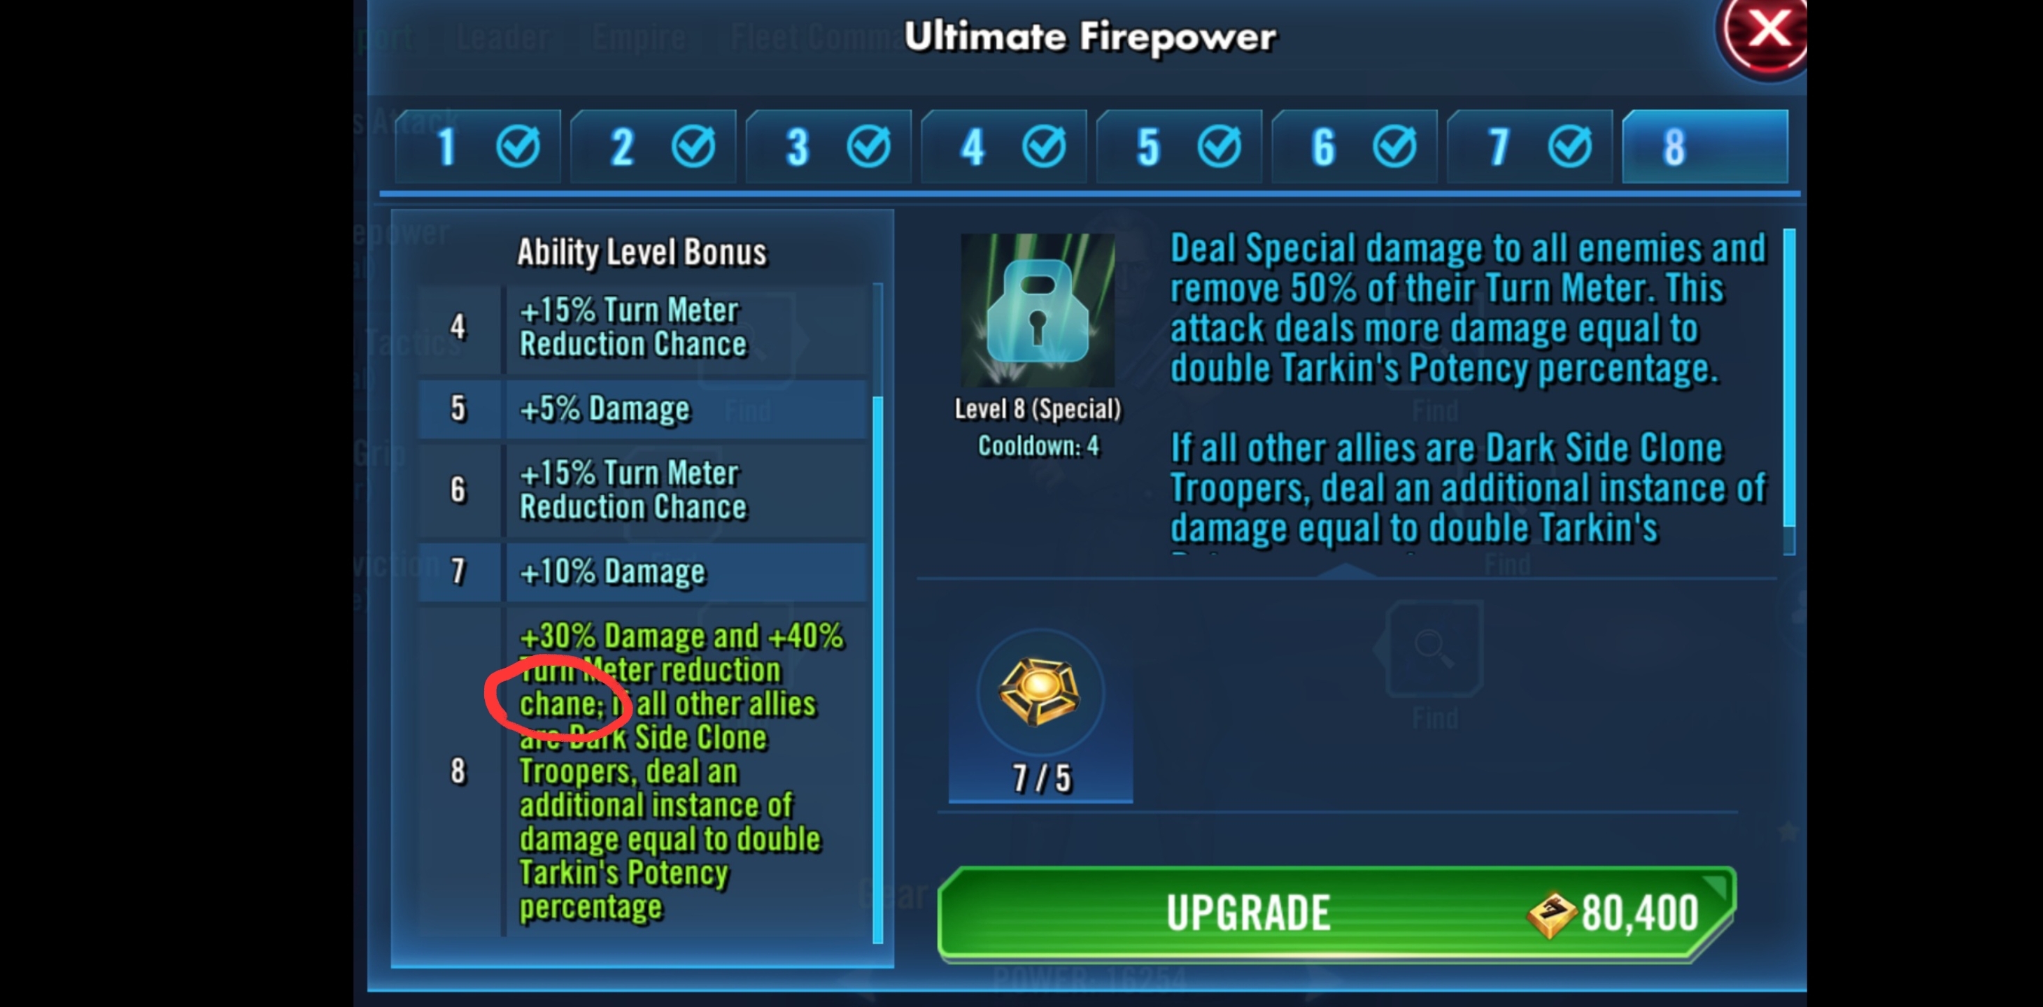Screen dimensions: 2043x1007
Task: Click the checkmark on level 4 tab
Action: tap(1044, 147)
